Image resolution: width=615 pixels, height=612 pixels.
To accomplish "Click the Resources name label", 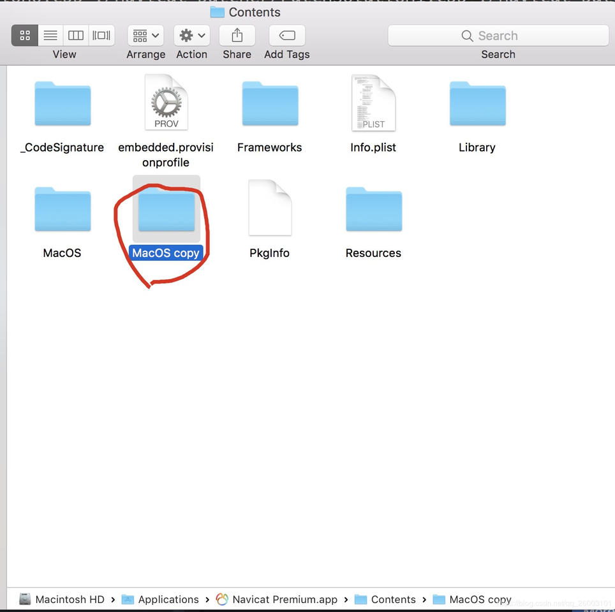I will 373,253.
